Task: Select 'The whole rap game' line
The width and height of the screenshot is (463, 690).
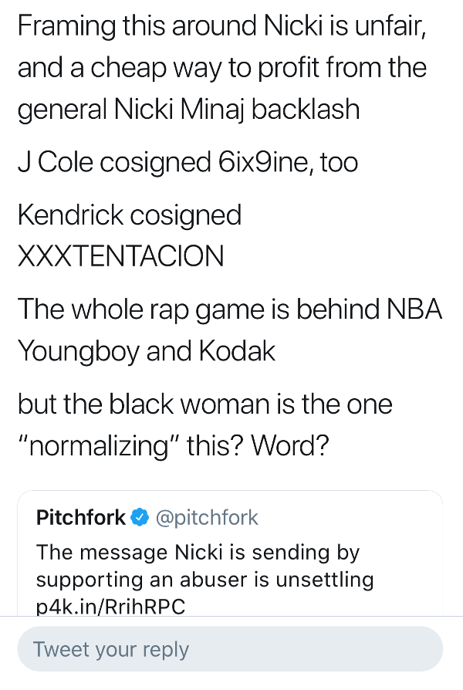Action: [229, 309]
